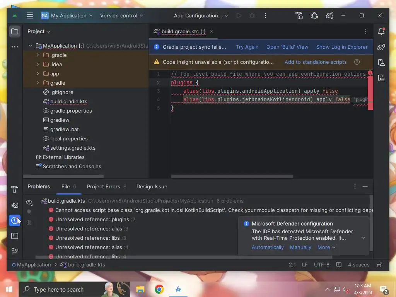The image size is (396, 297).
Task: Open Running Devices icon in right sidebar
Action: (x=381, y=78)
